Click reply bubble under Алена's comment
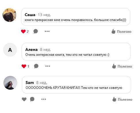Viewport: 140px width, 113px height. coord(36,66)
